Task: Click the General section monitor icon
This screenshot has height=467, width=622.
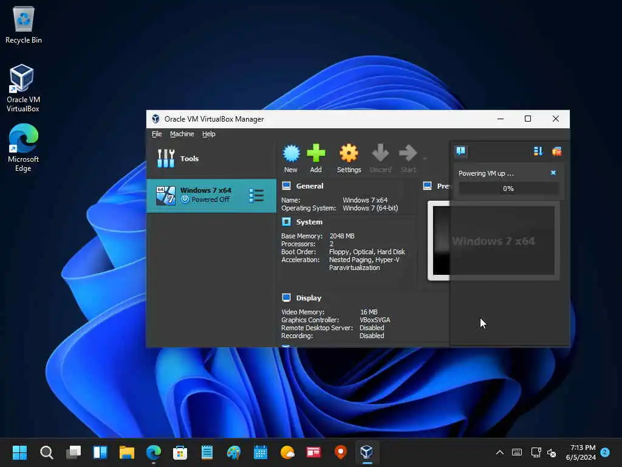Action: click(287, 185)
